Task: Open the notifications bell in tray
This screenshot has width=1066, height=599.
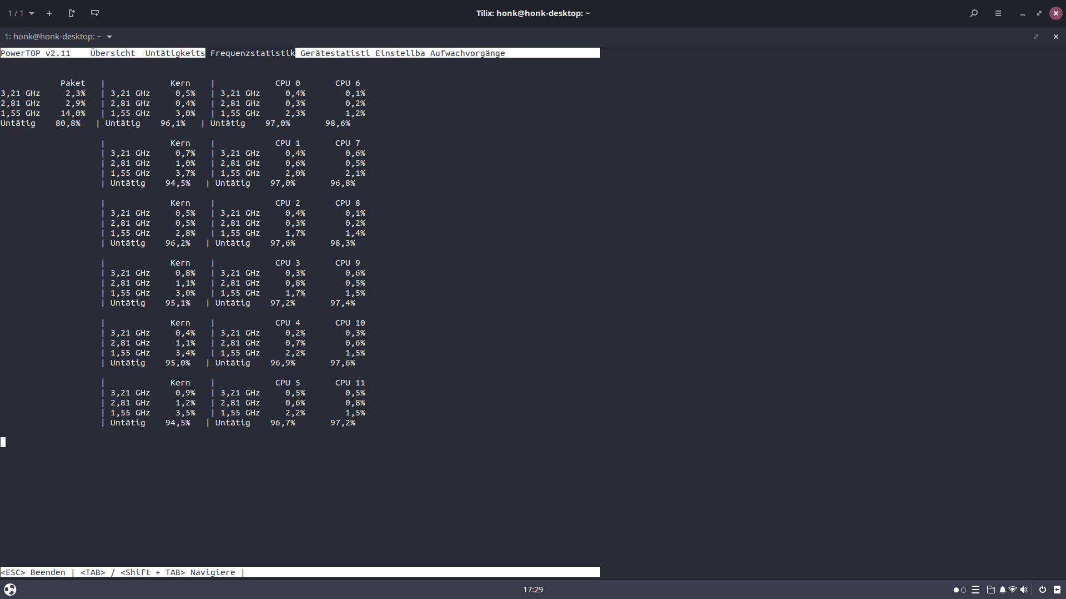Action: [x=1003, y=590]
